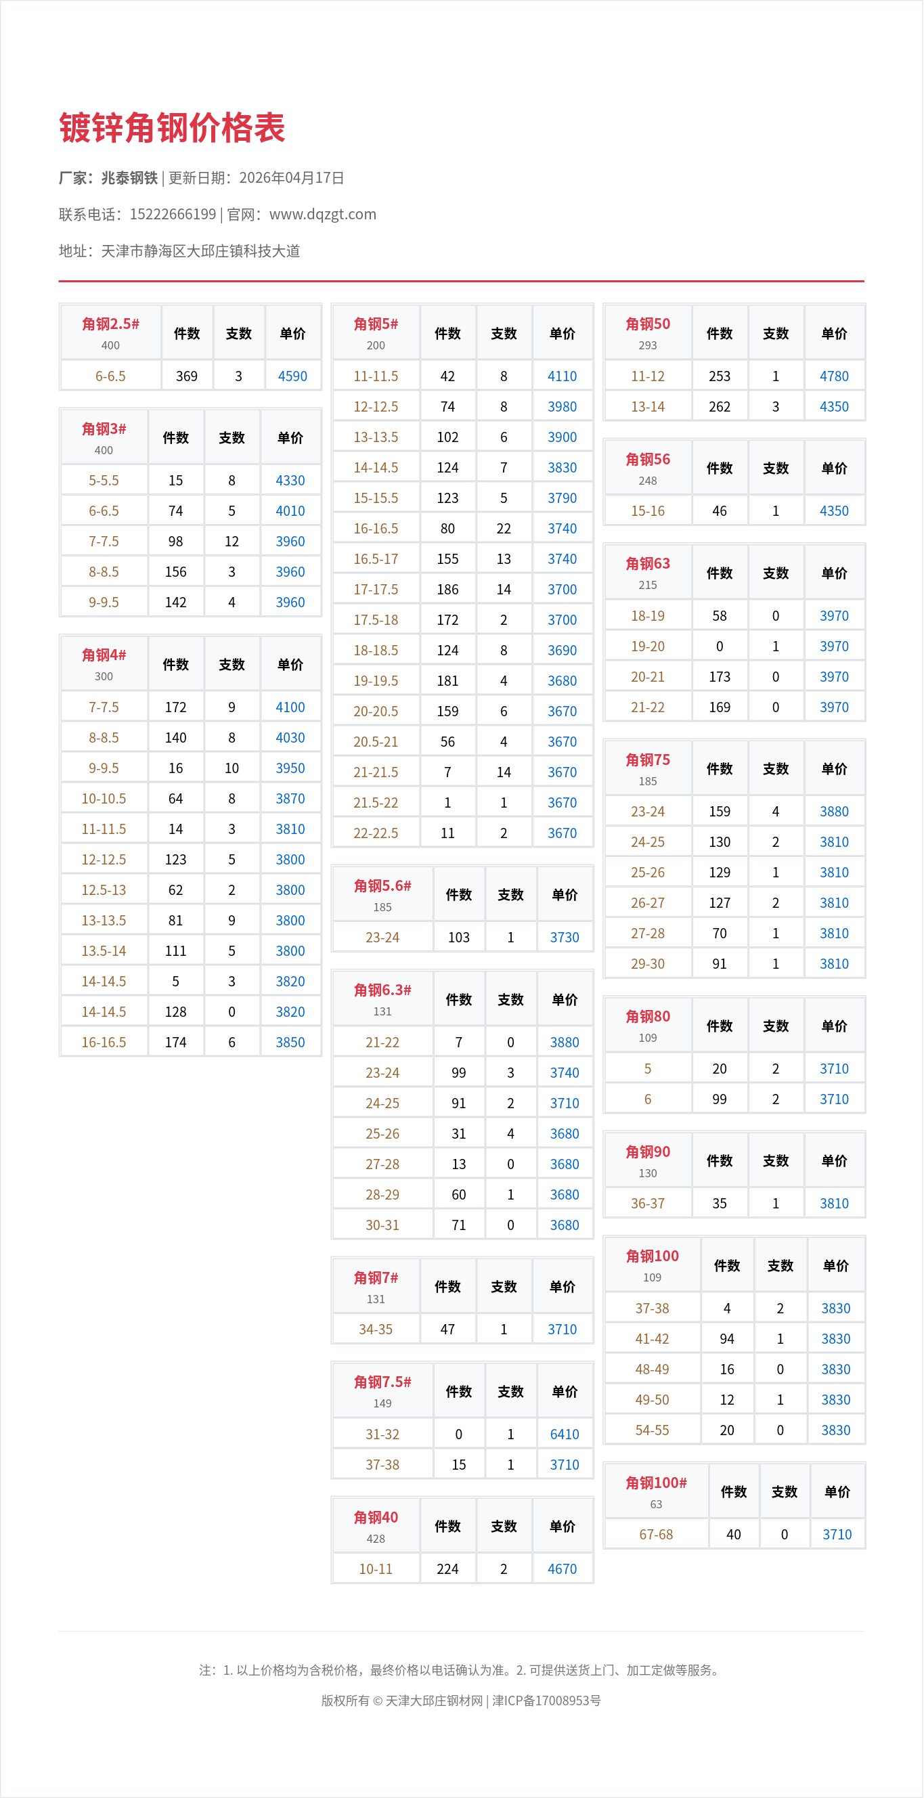This screenshot has width=924, height=1798.
Task: Click spec 7-7.5 in 角钢3# table
Action: tap(104, 542)
